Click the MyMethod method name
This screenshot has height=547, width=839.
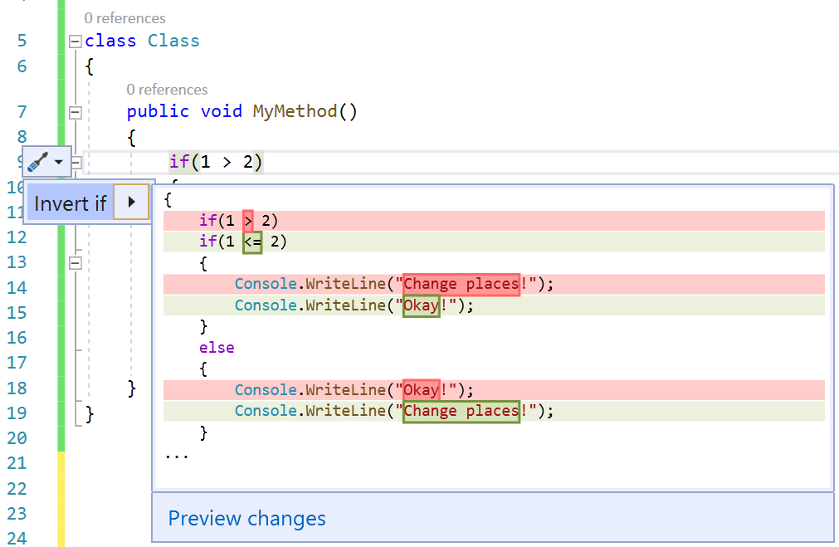click(295, 111)
